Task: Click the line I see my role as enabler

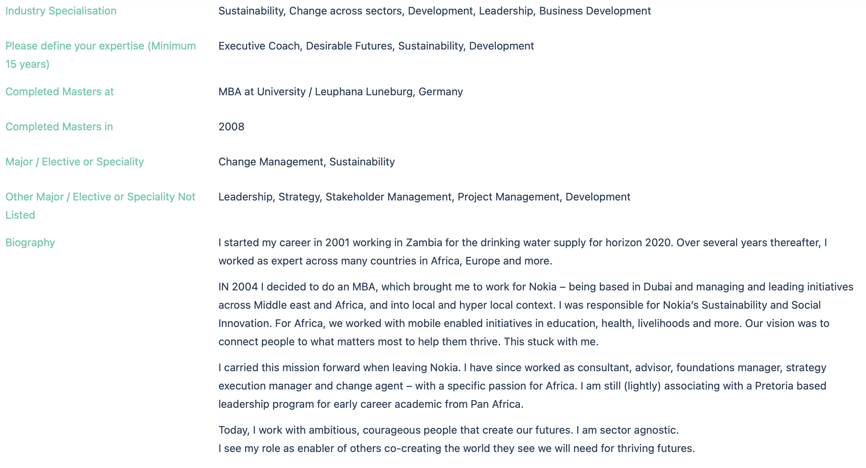Action: (x=457, y=448)
